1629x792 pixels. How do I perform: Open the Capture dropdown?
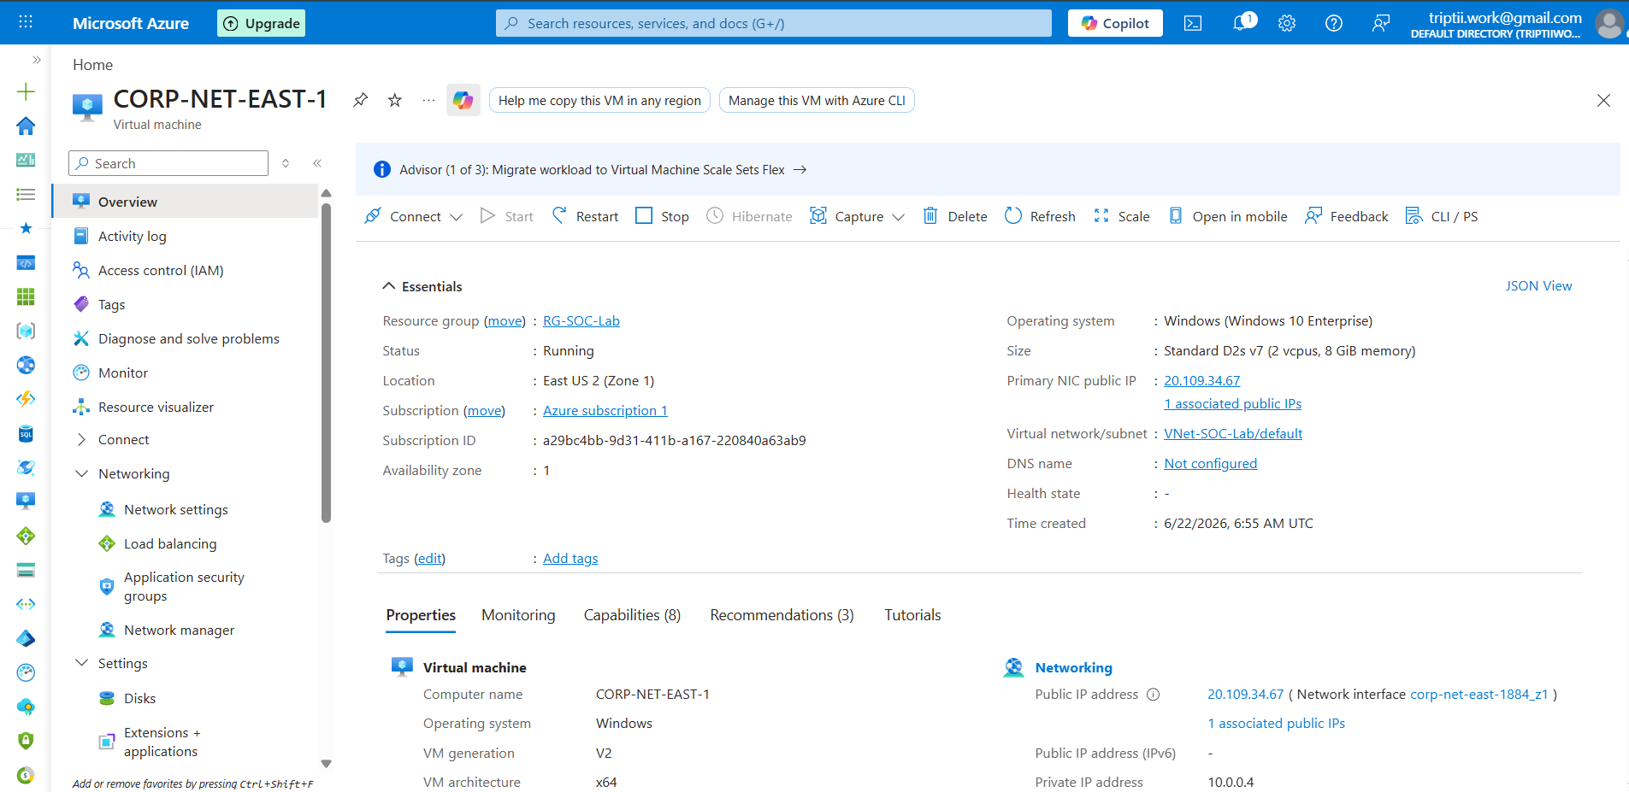click(858, 216)
